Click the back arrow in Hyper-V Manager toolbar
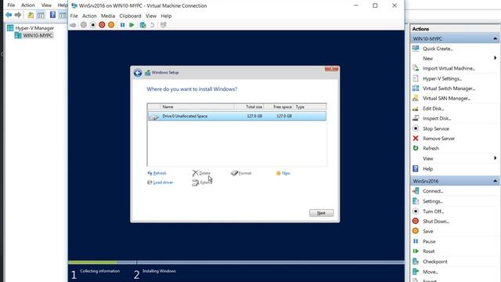 (9, 15)
